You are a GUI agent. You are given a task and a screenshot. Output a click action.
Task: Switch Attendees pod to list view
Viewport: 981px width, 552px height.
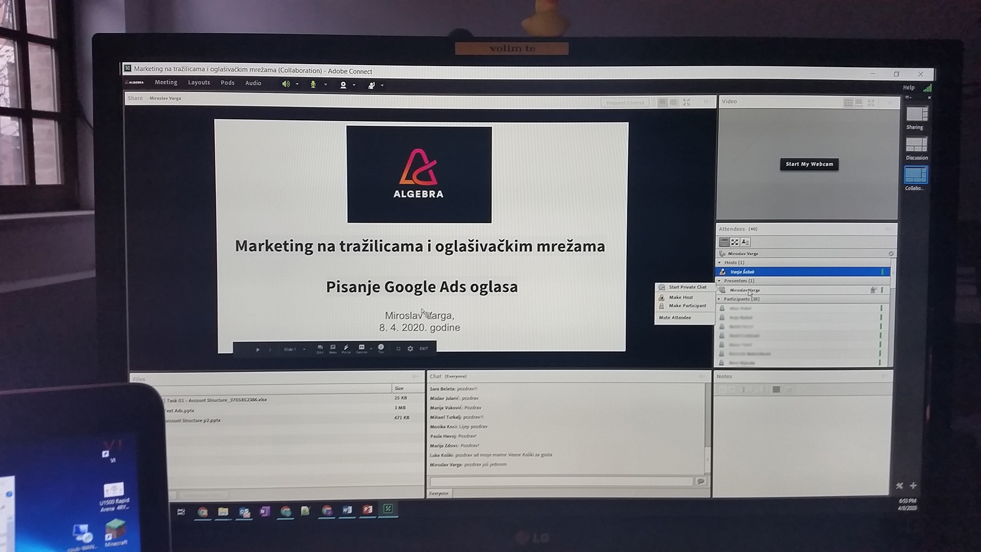[x=724, y=242]
